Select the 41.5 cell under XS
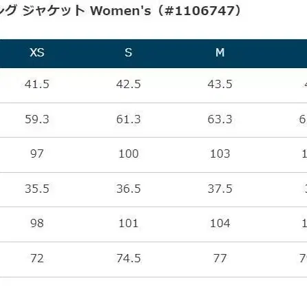 pyautogui.click(x=37, y=84)
